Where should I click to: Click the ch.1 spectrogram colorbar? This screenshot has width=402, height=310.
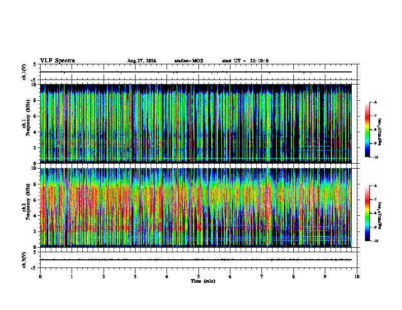click(367, 130)
